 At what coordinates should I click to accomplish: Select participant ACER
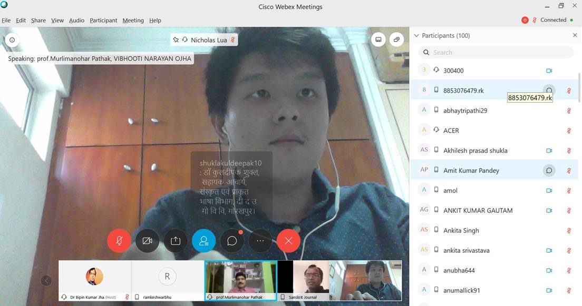point(494,131)
